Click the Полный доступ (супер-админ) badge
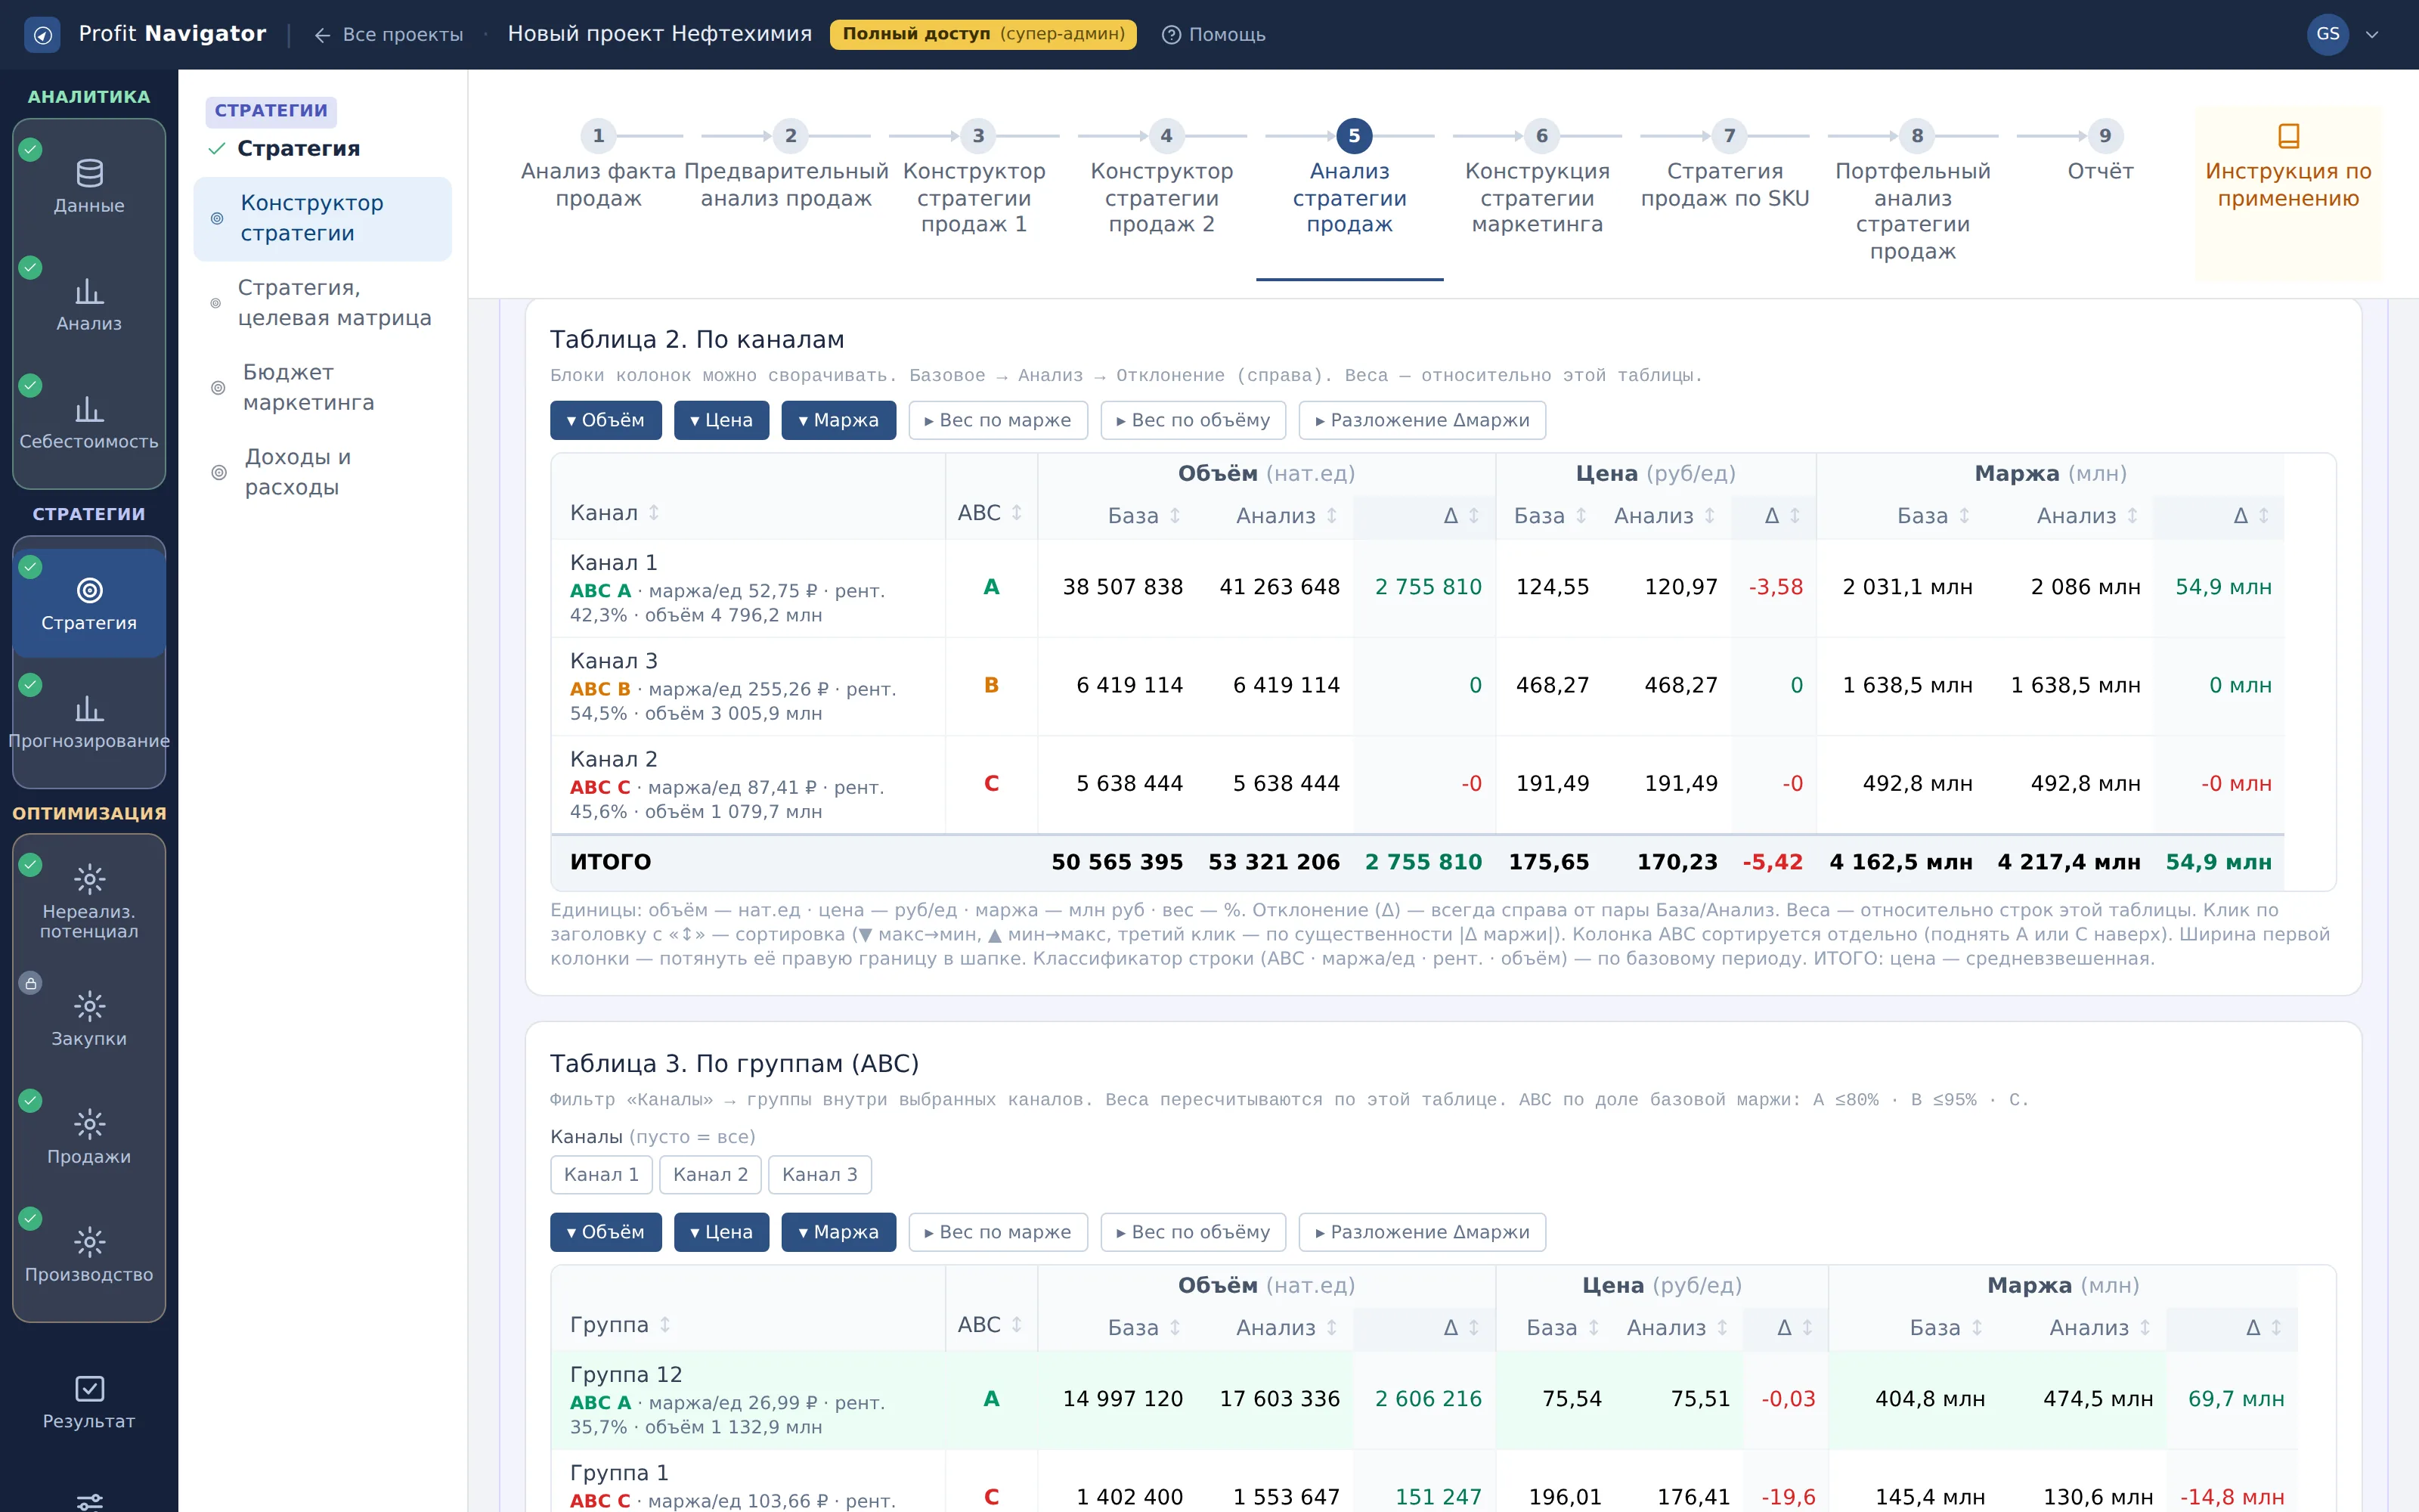2419x1512 pixels. click(x=983, y=34)
